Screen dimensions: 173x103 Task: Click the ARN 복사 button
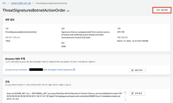click(137, 70)
